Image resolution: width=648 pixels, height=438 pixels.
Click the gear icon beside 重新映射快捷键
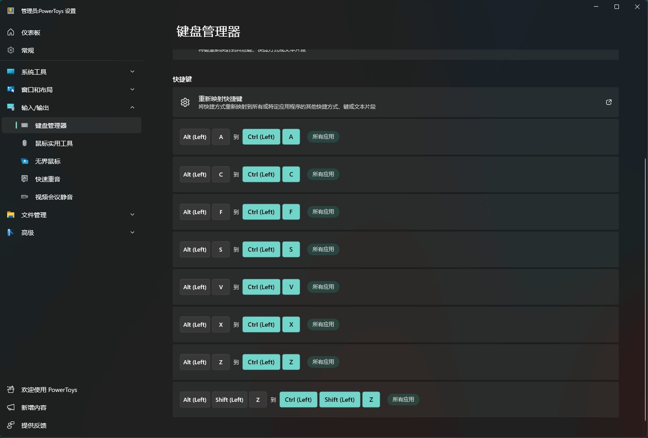[185, 102]
